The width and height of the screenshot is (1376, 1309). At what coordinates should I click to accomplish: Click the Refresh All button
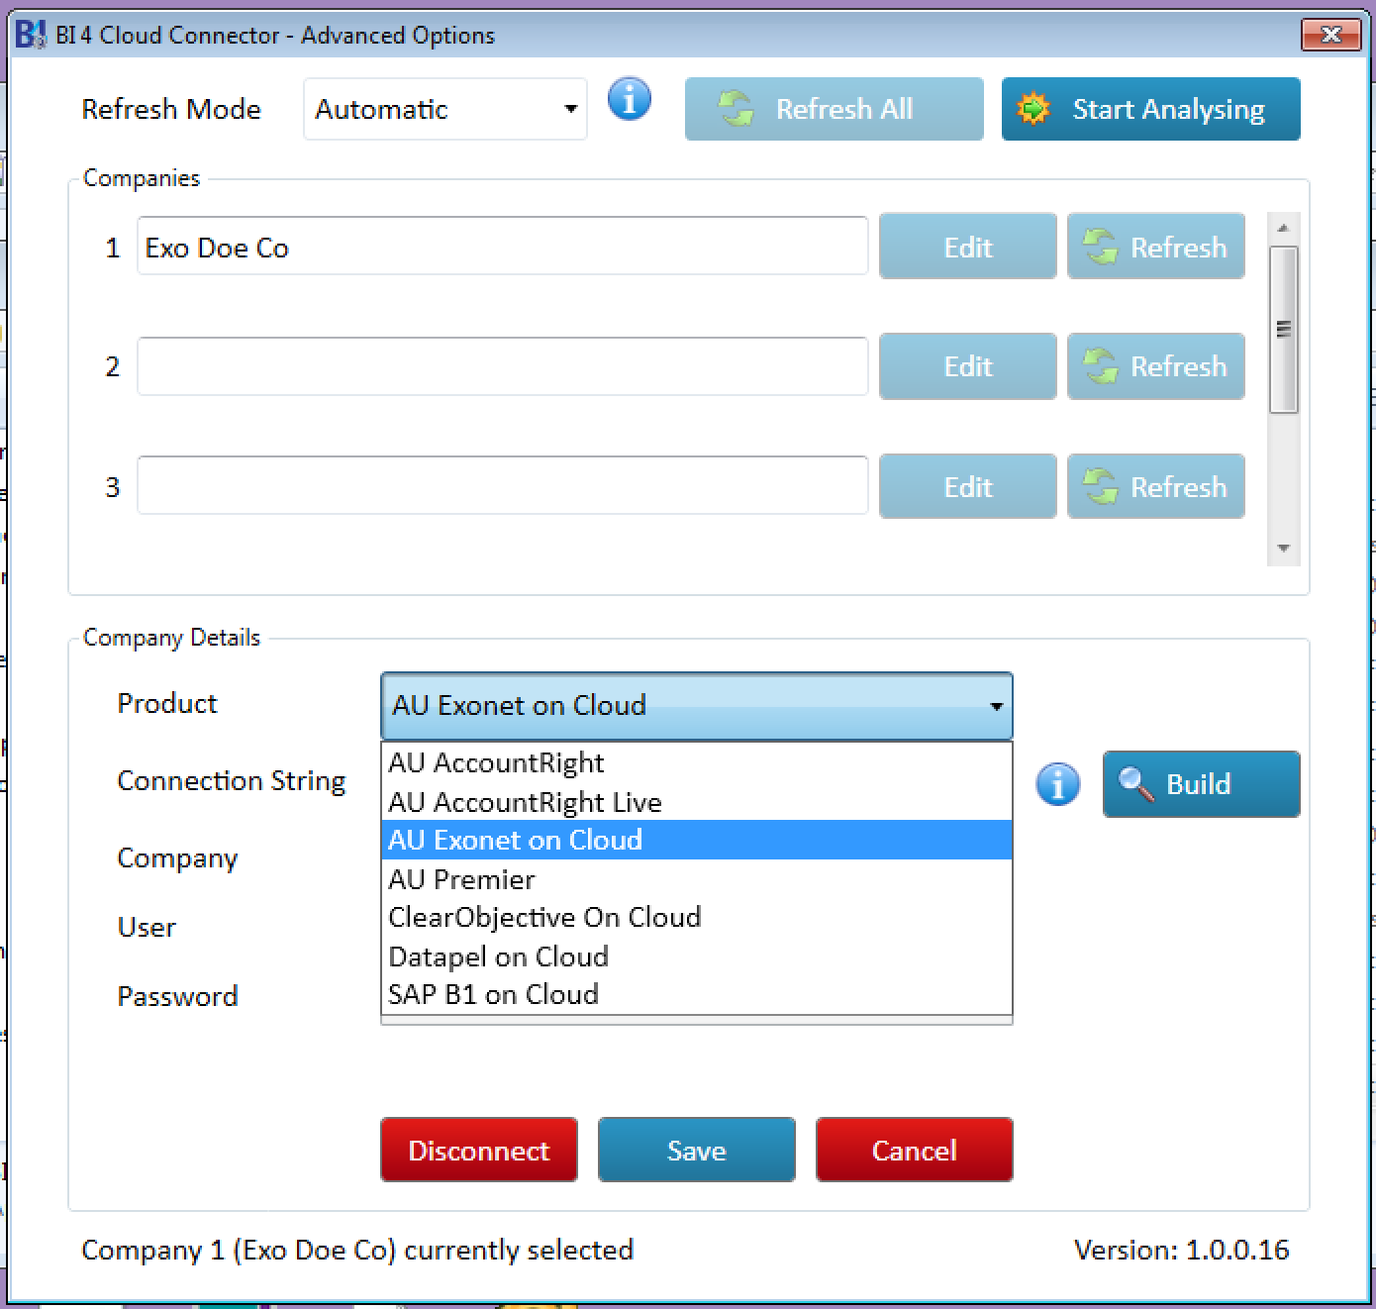[x=835, y=109]
